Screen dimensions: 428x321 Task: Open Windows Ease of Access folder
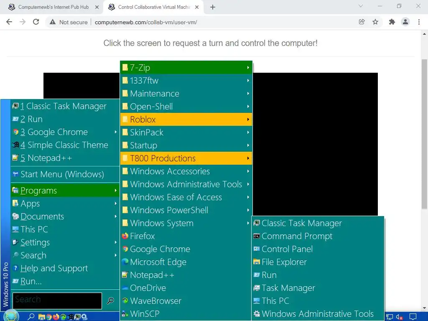pos(186,197)
